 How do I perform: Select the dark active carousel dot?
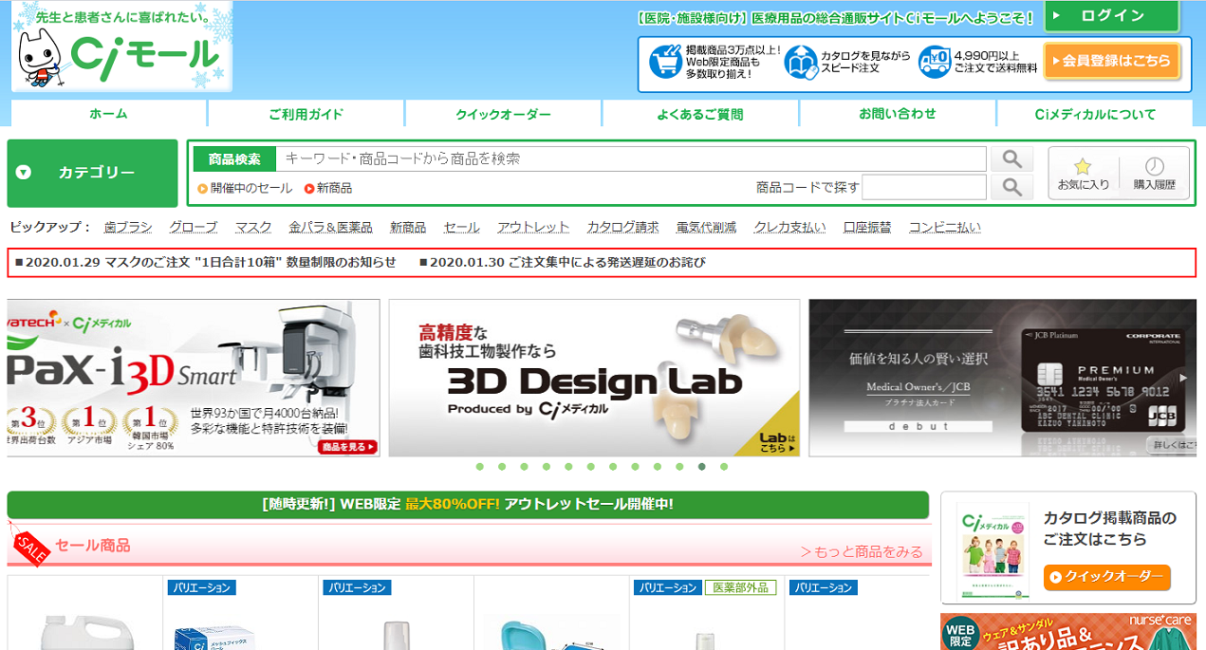point(701,467)
